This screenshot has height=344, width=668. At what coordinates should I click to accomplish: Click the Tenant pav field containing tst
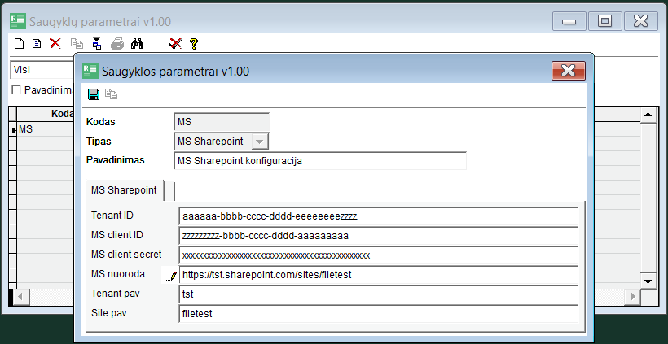378,294
